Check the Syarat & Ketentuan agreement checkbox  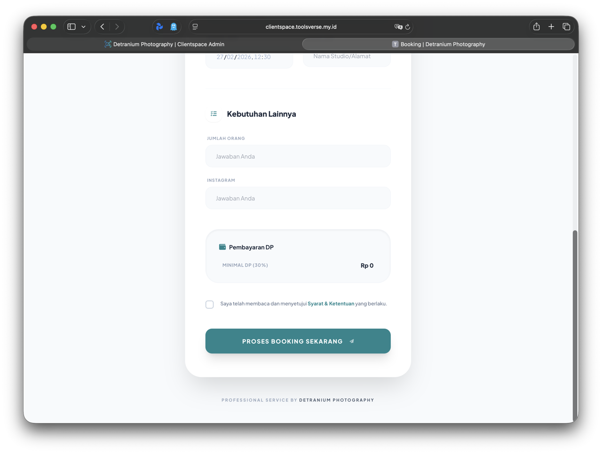click(210, 304)
